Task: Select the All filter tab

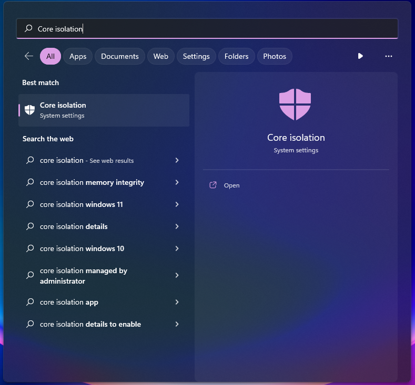Action: (50, 56)
